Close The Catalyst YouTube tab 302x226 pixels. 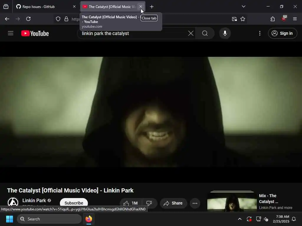[x=141, y=6]
